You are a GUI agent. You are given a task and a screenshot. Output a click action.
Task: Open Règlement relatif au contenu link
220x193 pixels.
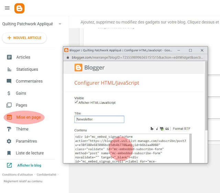(x=23, y=181)
